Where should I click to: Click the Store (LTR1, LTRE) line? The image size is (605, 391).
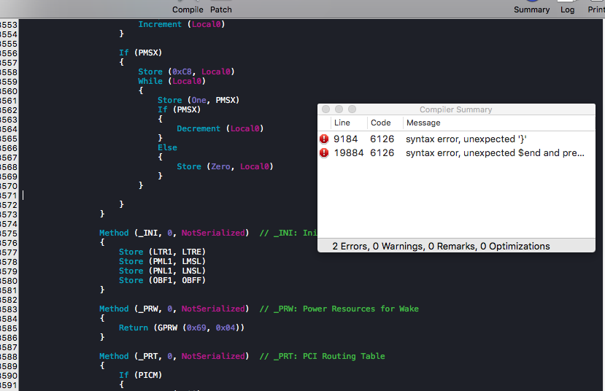click(x=162, y=252)
